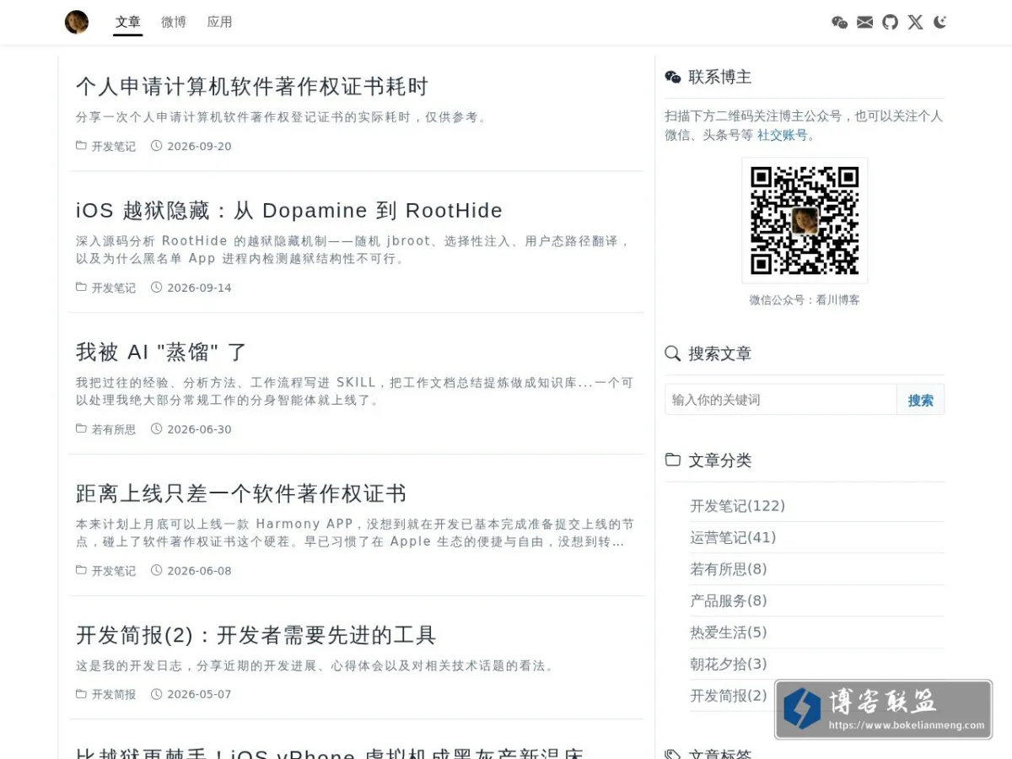Screen dimensions: 1012x759
Task: Click the date 2026-09-14
Action: [x=199, y=288]
